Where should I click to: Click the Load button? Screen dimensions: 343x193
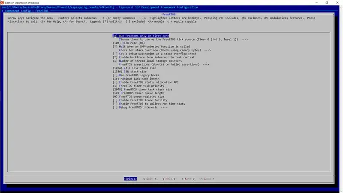click(208, 179)
